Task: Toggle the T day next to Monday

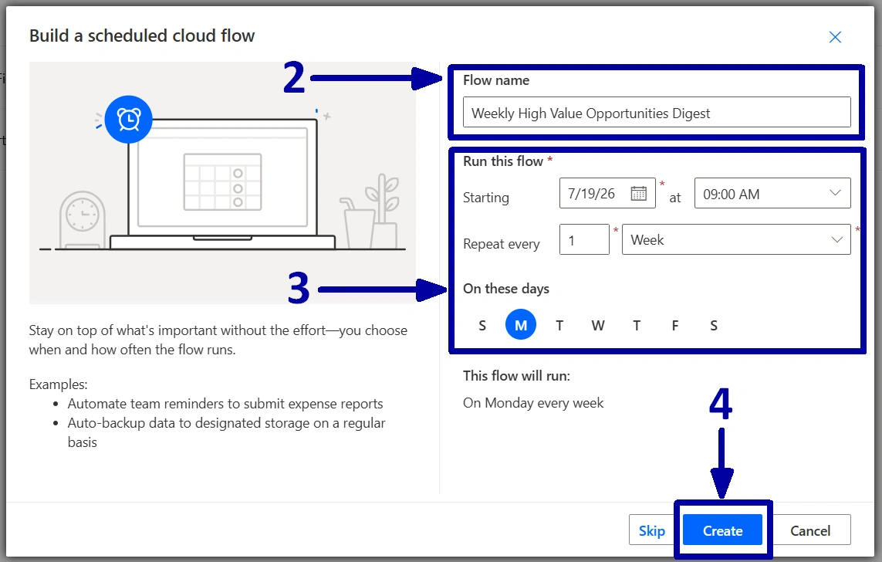Action: tap(559, 325)
